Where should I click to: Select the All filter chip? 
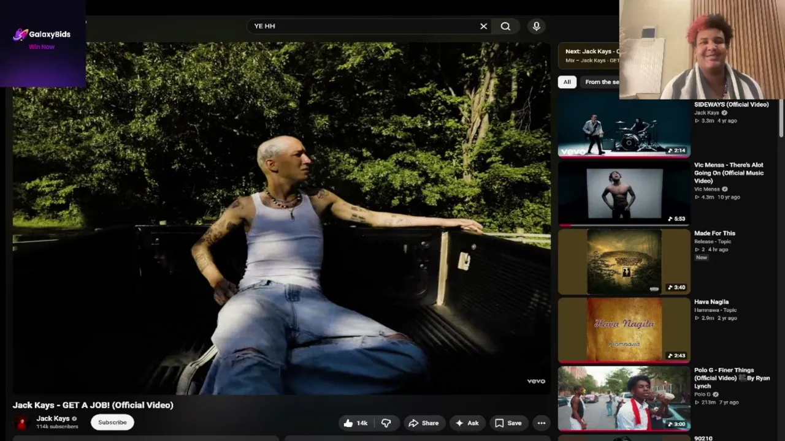[x=567, y=82]
